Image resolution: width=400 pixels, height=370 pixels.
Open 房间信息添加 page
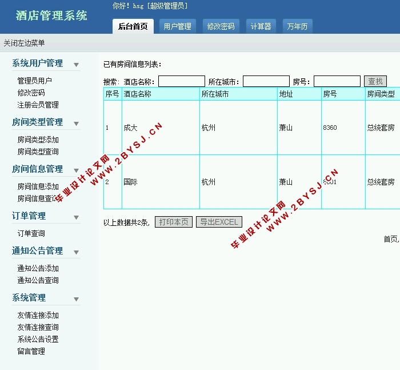(x=38, y=186)
